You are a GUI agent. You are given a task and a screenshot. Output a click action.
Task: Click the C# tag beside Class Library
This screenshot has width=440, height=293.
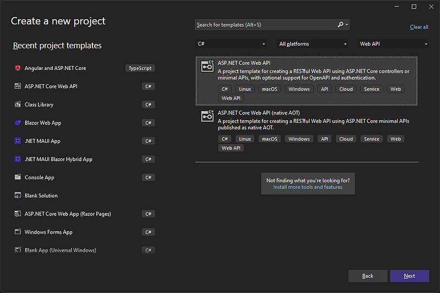(148, 104)
